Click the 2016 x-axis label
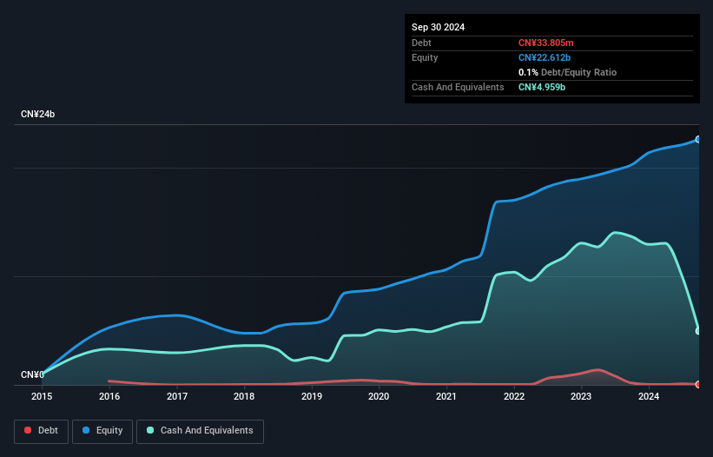This screenshot has width=713, height=457. point(109,396)
